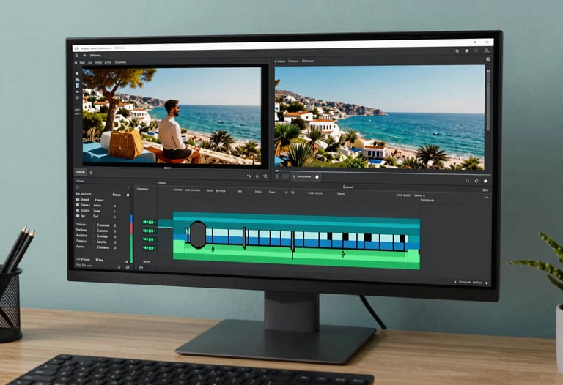Screen dimensions: 563x385
Task: Click the tall playhead marker in timeline middle
Action: (292, 245)
